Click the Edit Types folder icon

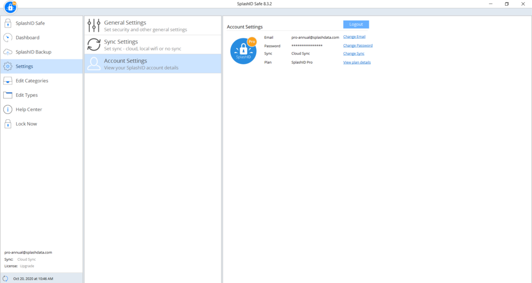(8, 95)
